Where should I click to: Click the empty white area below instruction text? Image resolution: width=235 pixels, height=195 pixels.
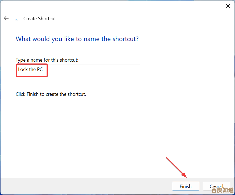point(106,133)
